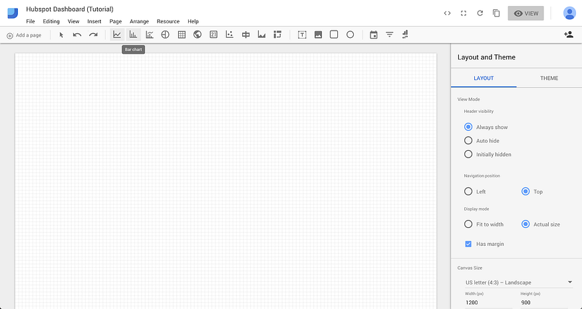Click the VIEW button
This screenshot has height=309, width=582.
(526, 13)
